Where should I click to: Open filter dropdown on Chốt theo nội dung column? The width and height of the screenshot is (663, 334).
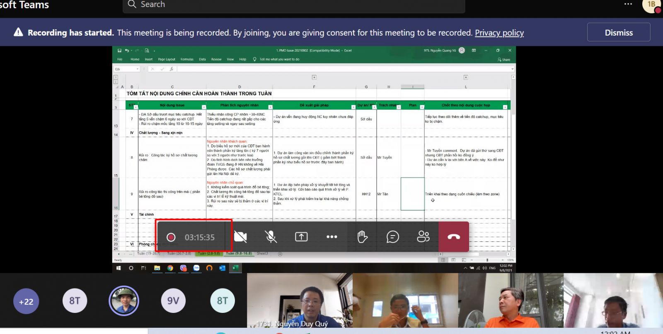505,107
